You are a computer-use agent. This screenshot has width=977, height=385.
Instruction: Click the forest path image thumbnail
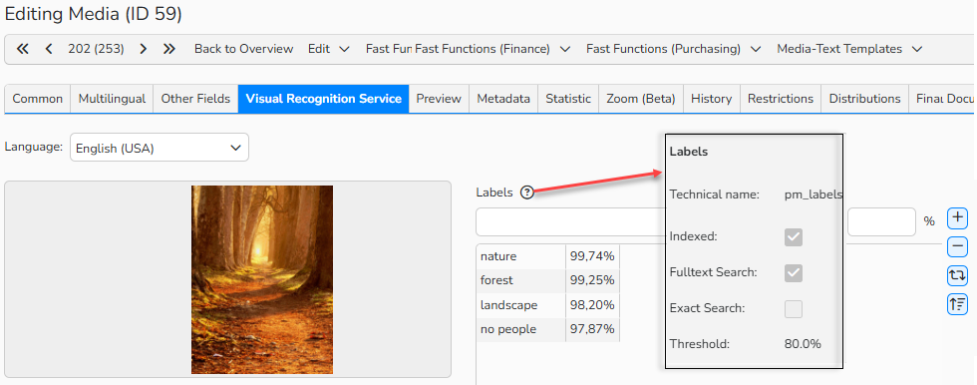pyautogui.click(x=262, y=279)
